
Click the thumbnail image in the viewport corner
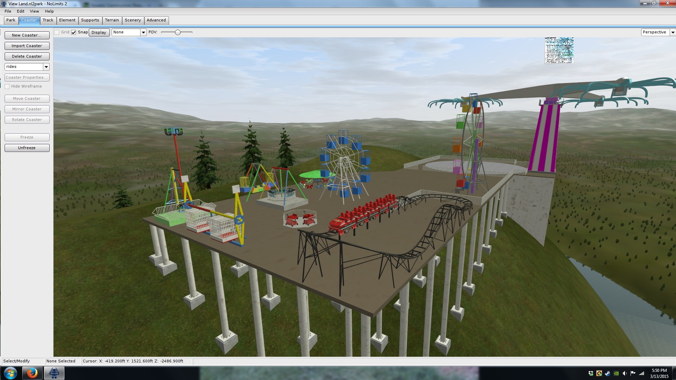559,51
